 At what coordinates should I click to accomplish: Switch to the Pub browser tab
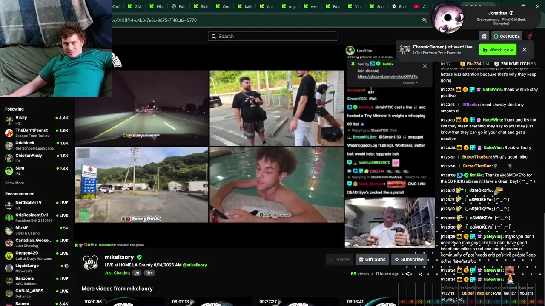click(179, 6)
